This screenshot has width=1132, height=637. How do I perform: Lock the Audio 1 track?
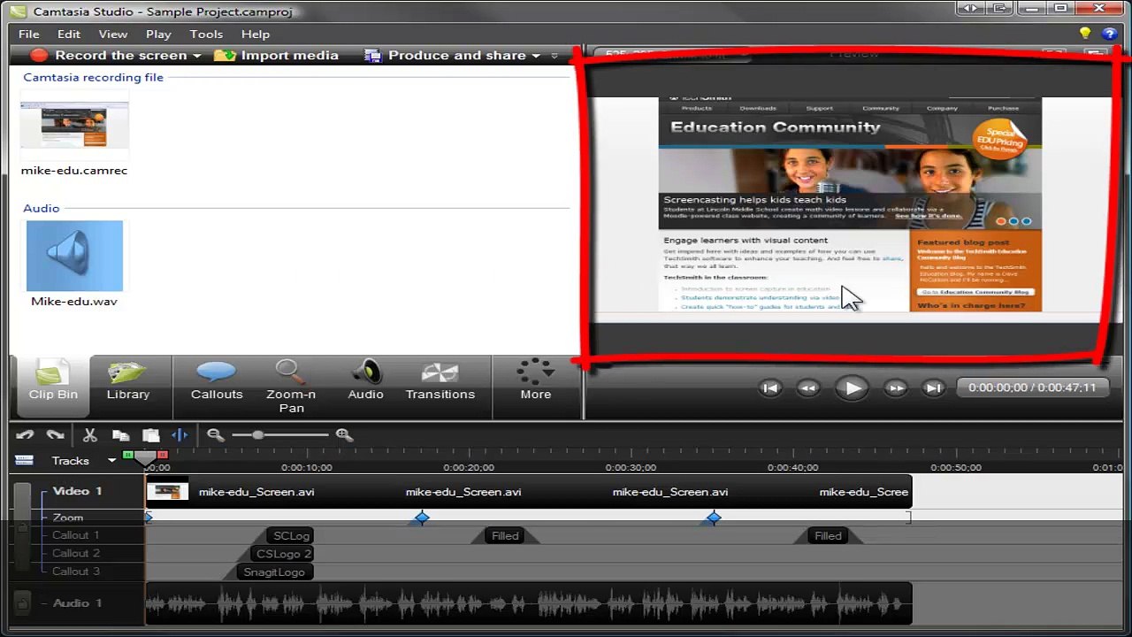coord(22,602)
